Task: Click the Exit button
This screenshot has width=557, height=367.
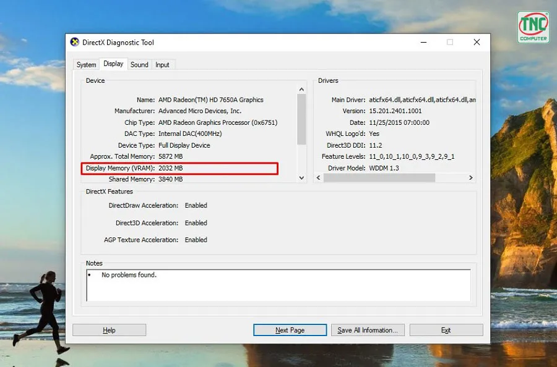Action: (446, 330)
